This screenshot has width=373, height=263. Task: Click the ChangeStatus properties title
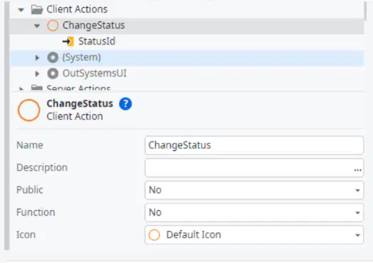point(80,104)
